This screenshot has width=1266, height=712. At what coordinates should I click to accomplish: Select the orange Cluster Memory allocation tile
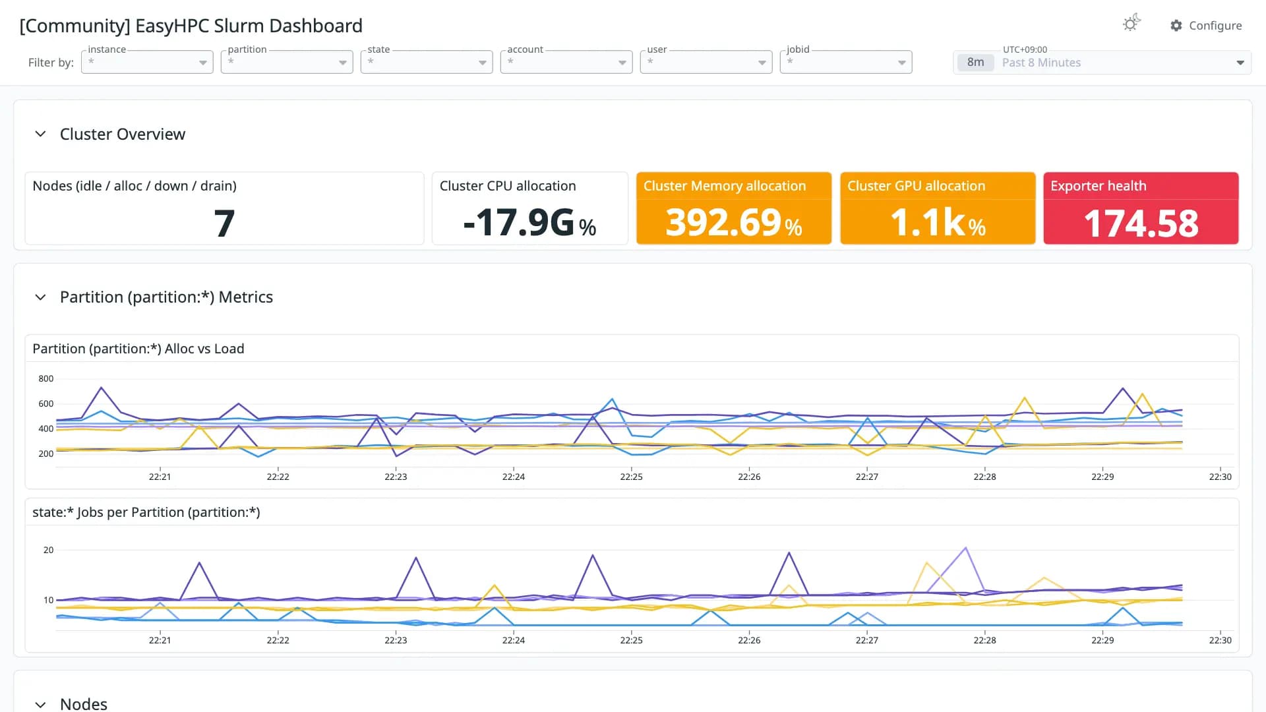pos(734,208)
